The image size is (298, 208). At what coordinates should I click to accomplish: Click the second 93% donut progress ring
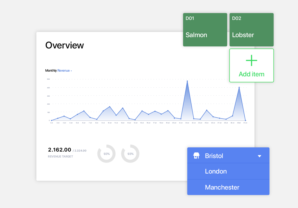[x=130, y=154]
